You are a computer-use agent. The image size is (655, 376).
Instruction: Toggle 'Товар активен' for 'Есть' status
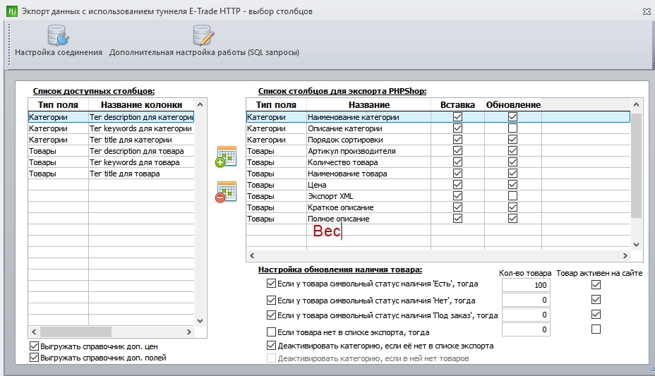click(596, 284)
